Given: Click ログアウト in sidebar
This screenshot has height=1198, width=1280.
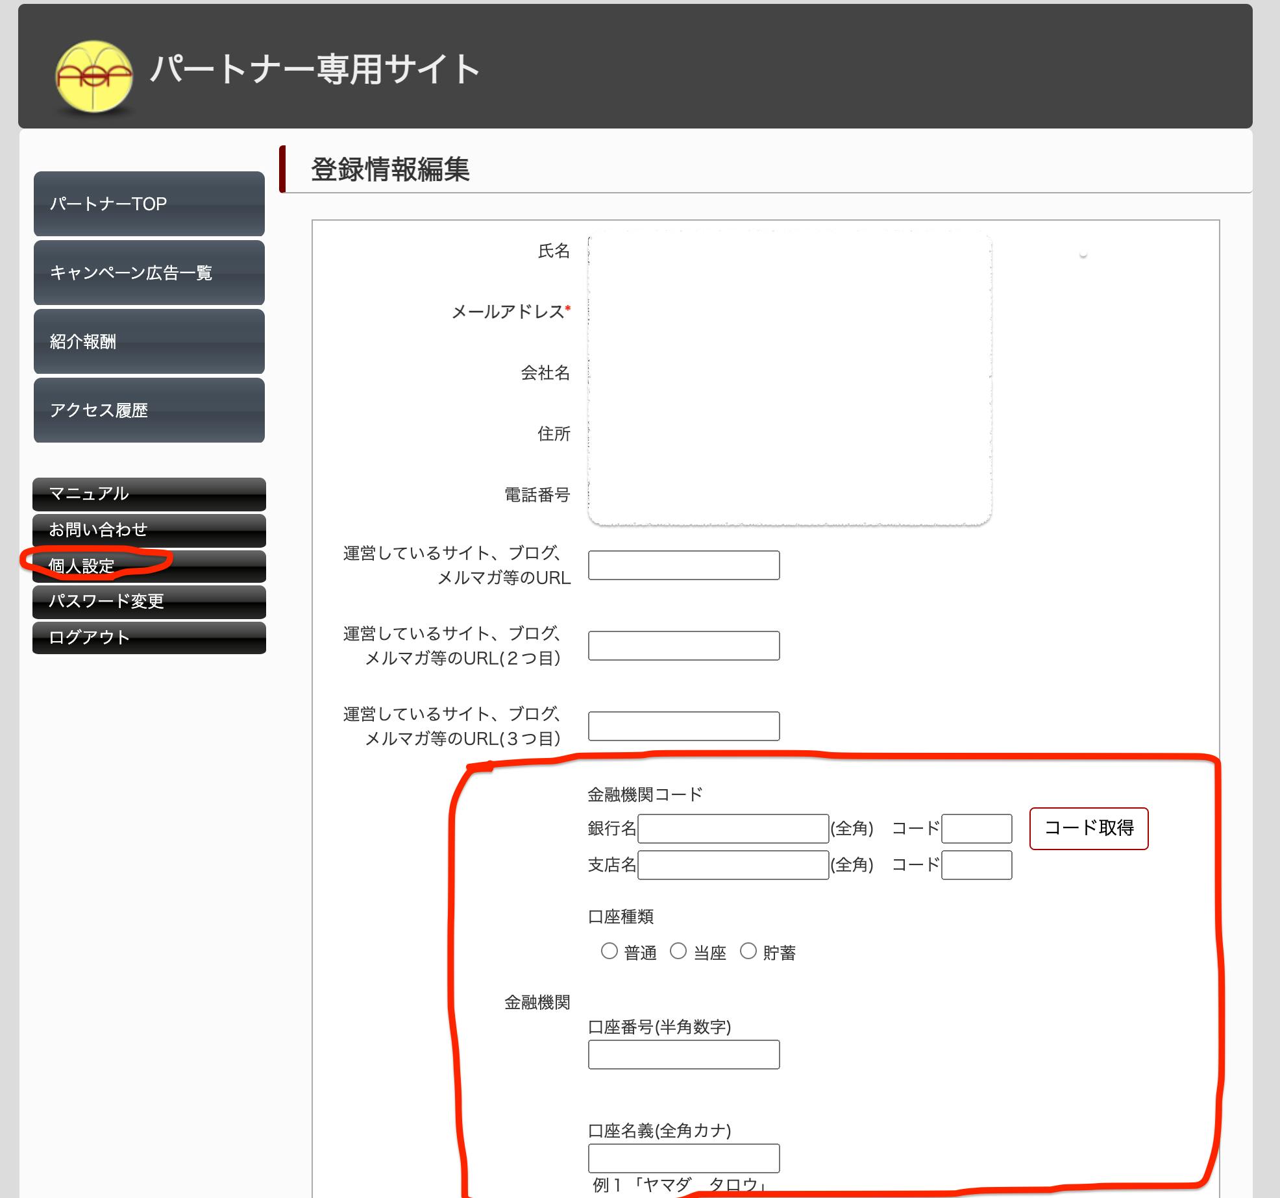Looking at the screenshot, I should 149,638.
